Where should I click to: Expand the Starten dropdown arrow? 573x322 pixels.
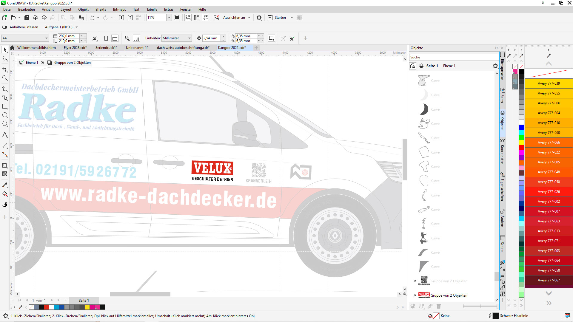(292, 18)
